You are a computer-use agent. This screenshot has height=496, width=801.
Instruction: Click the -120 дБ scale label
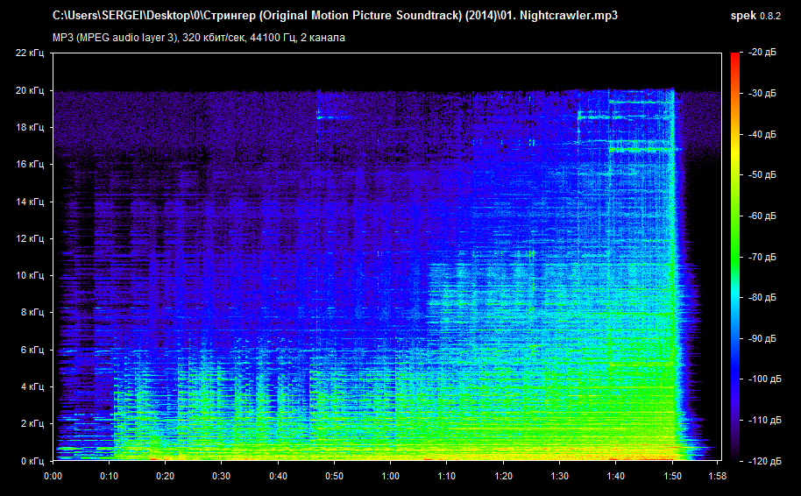point(762,460)
